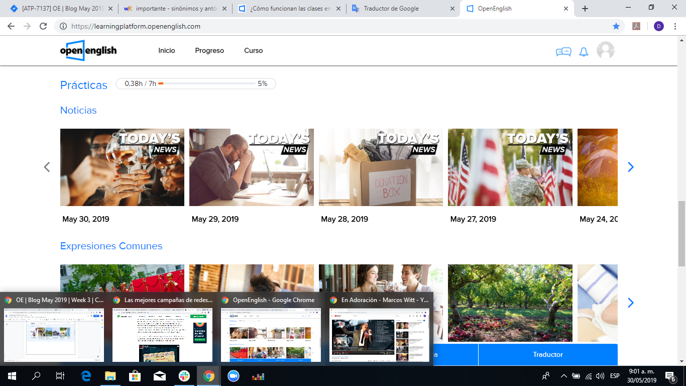686x386 pixels.
Task: Go to the Progreso menu item
Action: [x=209, y=51]
